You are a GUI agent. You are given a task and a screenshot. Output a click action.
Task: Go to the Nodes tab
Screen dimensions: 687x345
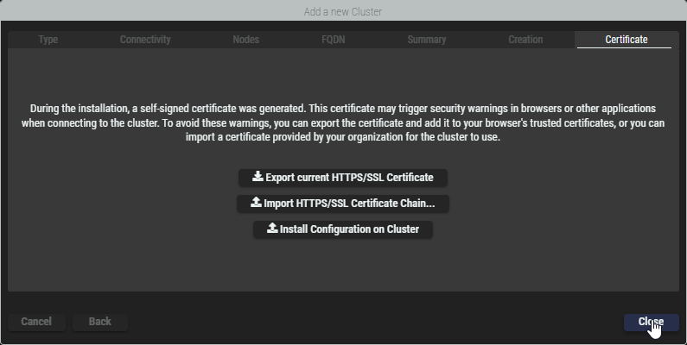pyautogui.click(x=245, y=40)
